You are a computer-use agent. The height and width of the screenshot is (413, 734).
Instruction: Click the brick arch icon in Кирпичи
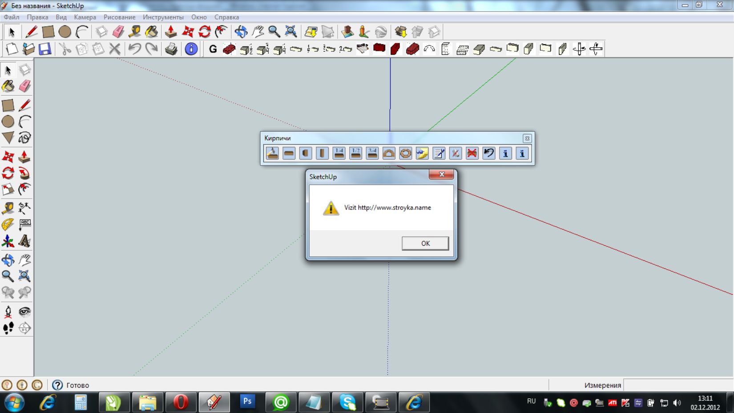click(389, 154)
